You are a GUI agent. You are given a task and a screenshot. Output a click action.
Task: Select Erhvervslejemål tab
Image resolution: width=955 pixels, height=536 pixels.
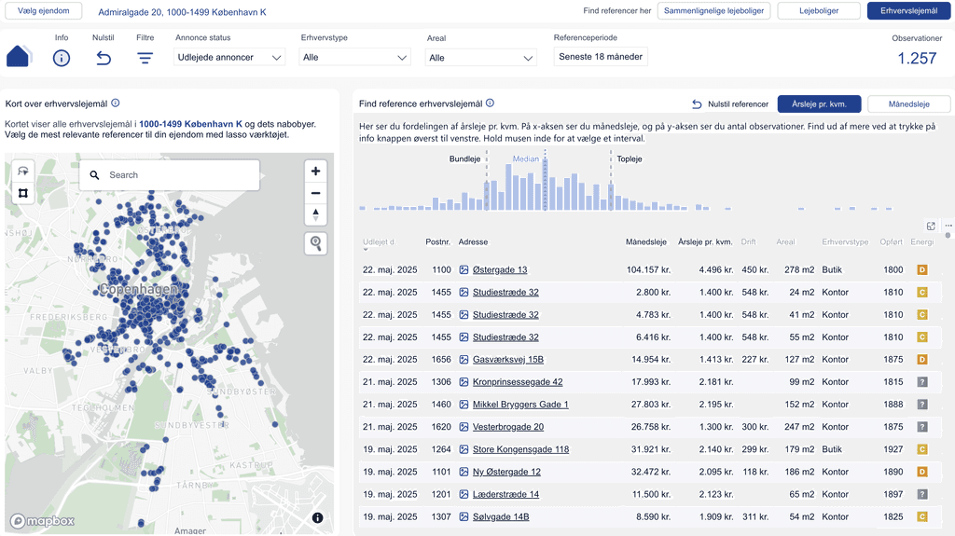[x=908, y=11]
